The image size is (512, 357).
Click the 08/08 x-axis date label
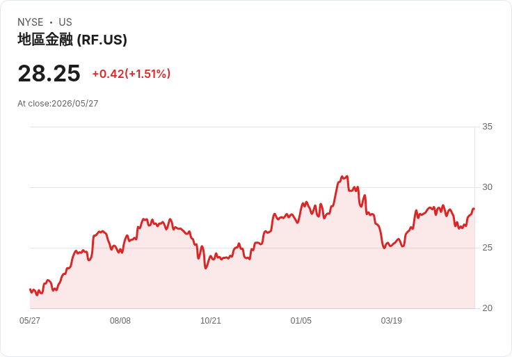coord(120,321)
